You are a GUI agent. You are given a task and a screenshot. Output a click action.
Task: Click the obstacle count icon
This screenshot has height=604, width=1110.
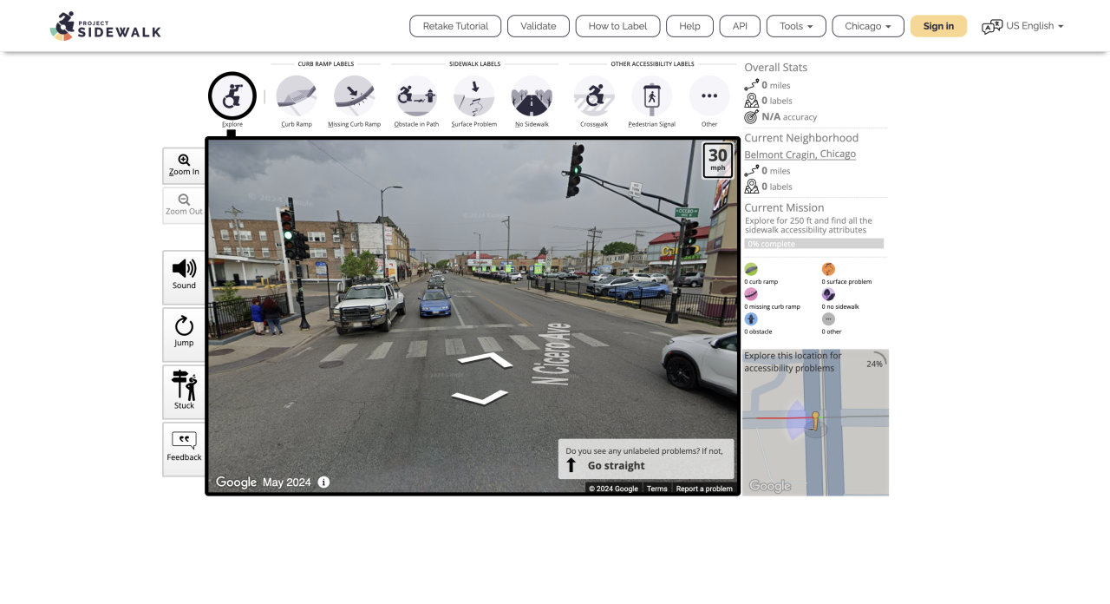(751, 319)
